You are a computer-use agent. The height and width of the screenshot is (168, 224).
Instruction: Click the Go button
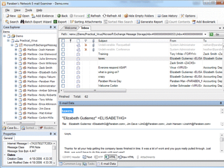(216, 34)
